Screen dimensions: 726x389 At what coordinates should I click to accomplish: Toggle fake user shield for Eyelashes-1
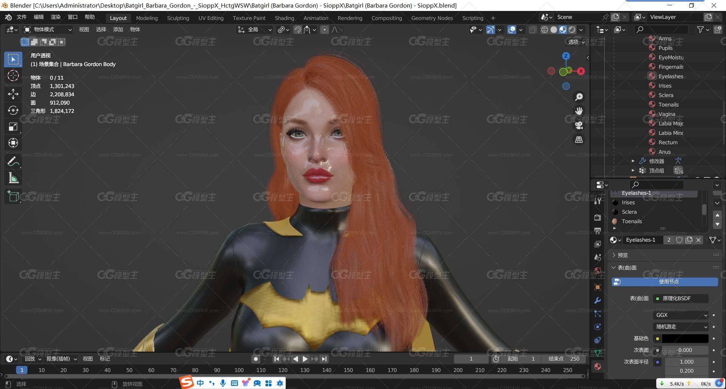pos(679,240)
